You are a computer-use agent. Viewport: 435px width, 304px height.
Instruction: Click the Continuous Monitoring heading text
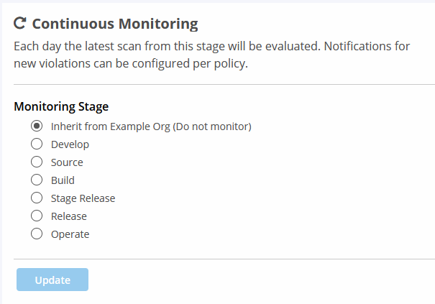point(115,24)
